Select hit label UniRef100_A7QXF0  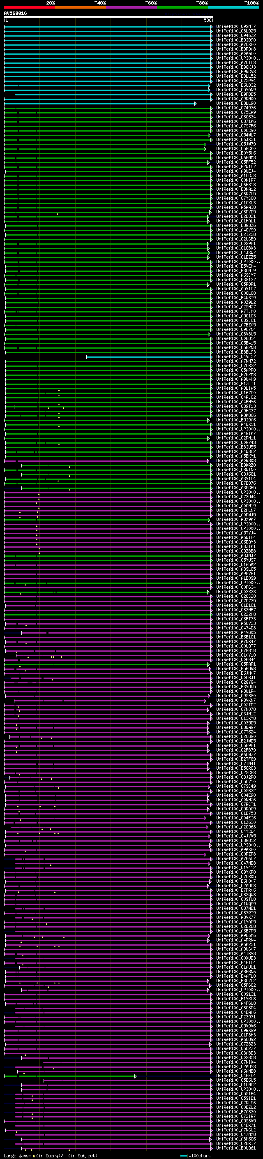(x=236, y=44)
